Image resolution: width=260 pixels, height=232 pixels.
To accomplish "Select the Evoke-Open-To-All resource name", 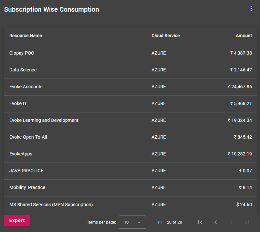I will [x=28, y=137].
